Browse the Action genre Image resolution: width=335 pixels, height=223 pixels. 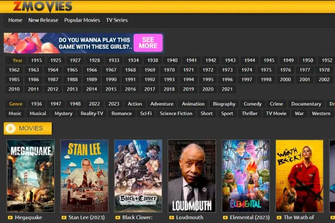135,104
